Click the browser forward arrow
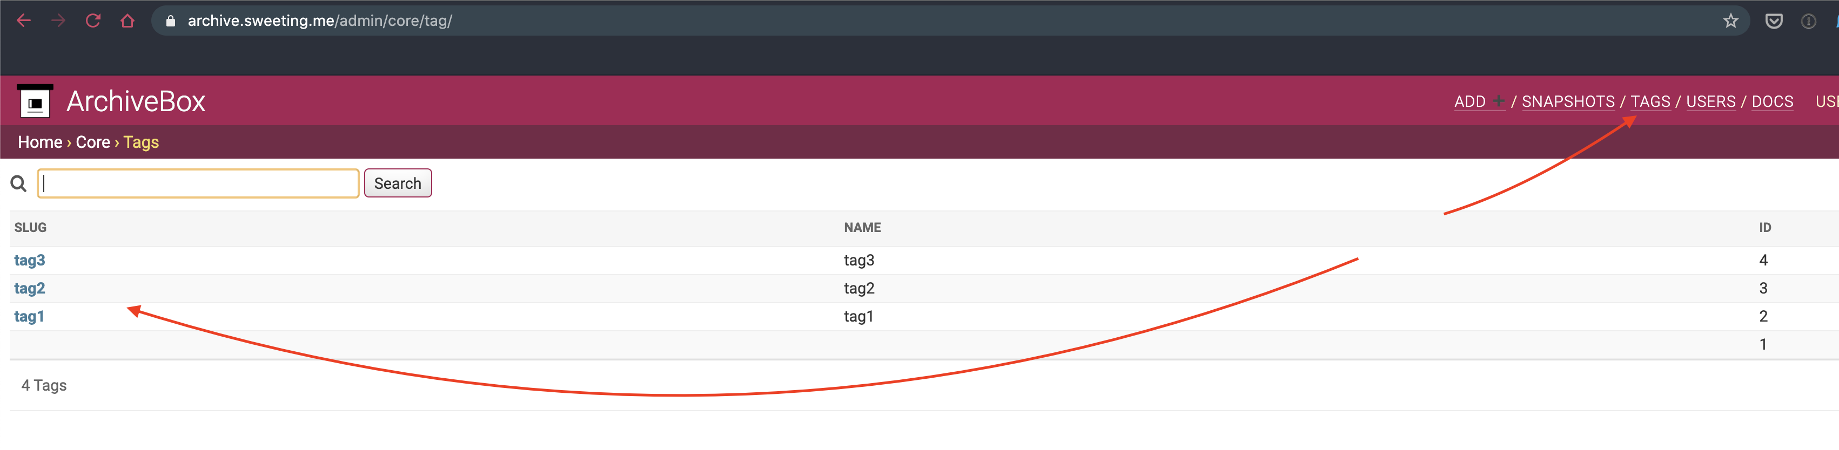 pyautogui.click(x=58, y=21)
